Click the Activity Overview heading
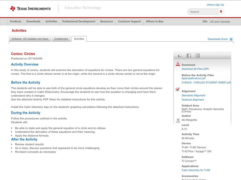The width and height of the screenshot is (241, 180). pos(25,64)
